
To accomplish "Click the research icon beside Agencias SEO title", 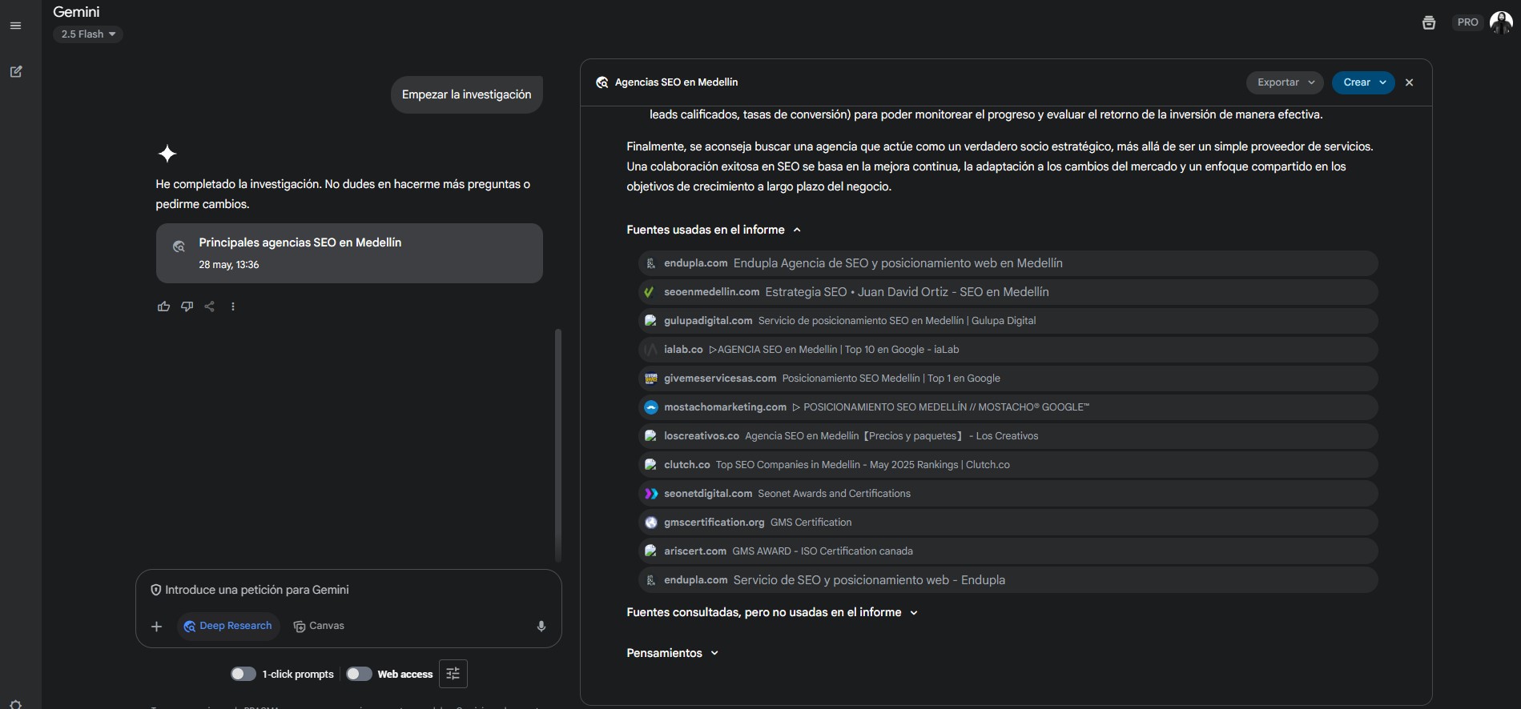I will pos(602,82).
